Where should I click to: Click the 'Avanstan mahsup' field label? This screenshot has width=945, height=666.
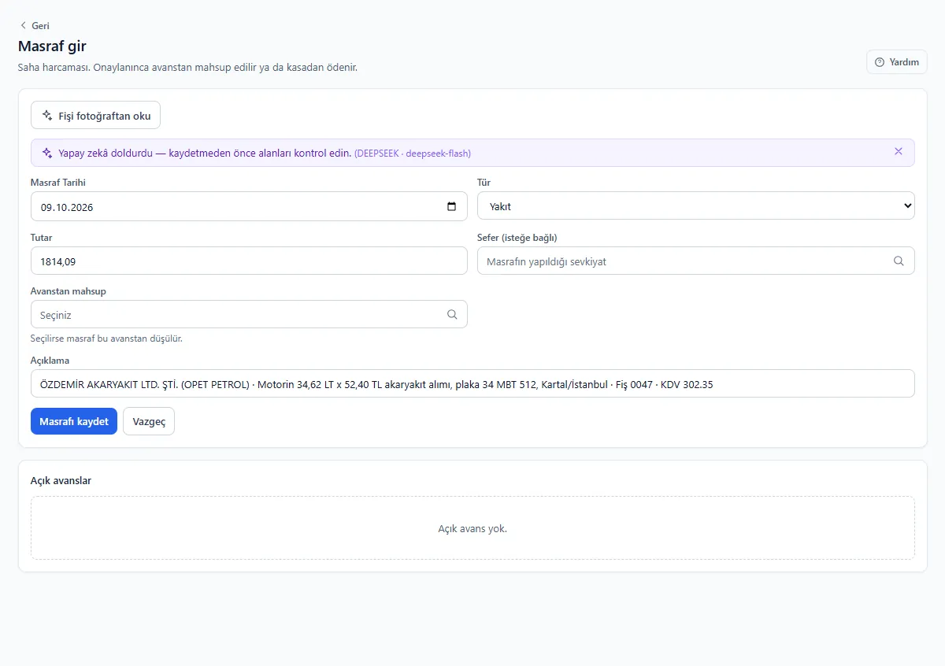pos(69,290)
